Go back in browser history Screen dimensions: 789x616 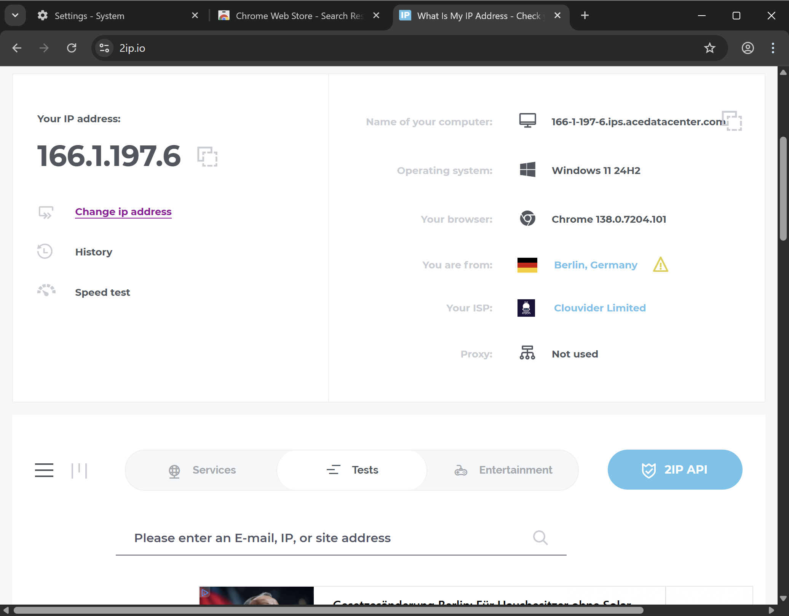pyautogui.click(x=17, y=48)
